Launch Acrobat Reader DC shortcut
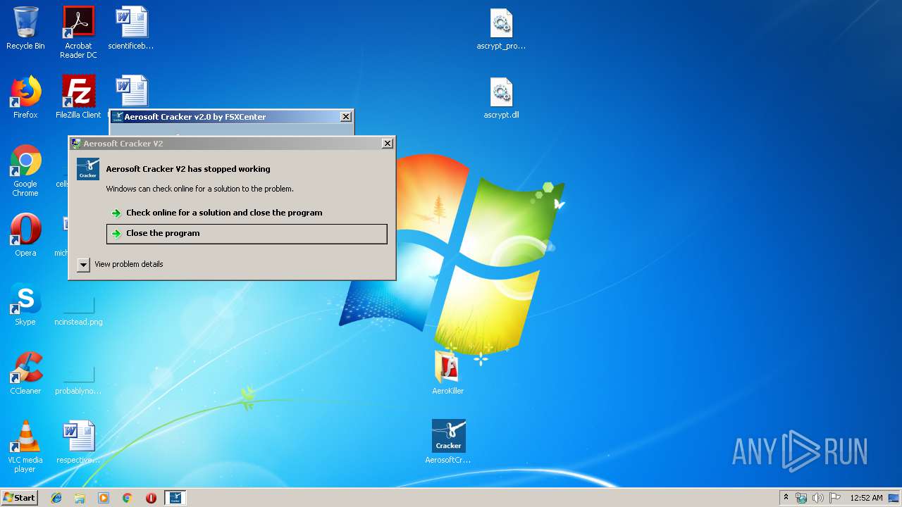The height and width of the screenshot is (507, 902). click(78, 32)
